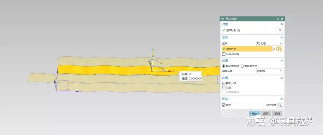This screenshot has width=323, height=135.
Task: Enable the 只移动手柄 checkbox
Action: 224,54
